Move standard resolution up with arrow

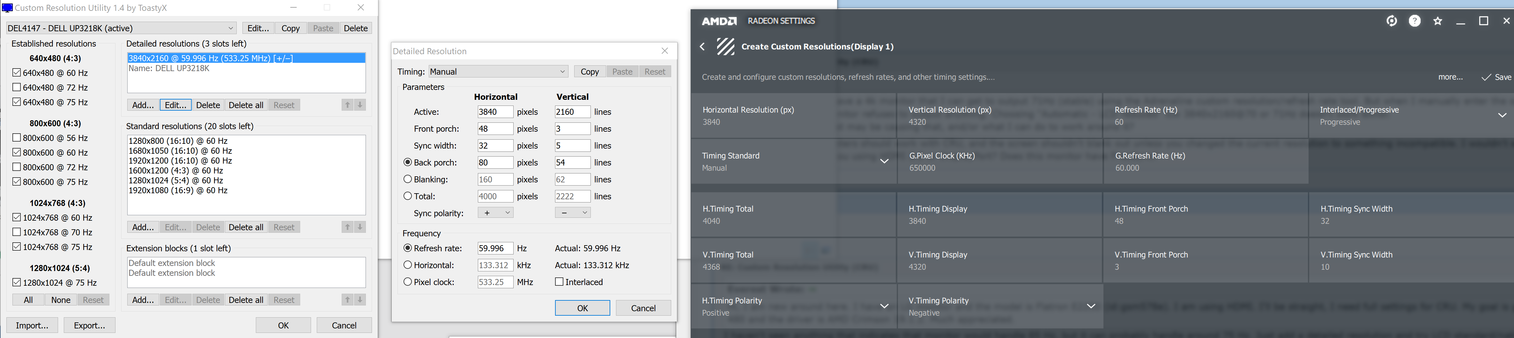[x=347, y=227]
